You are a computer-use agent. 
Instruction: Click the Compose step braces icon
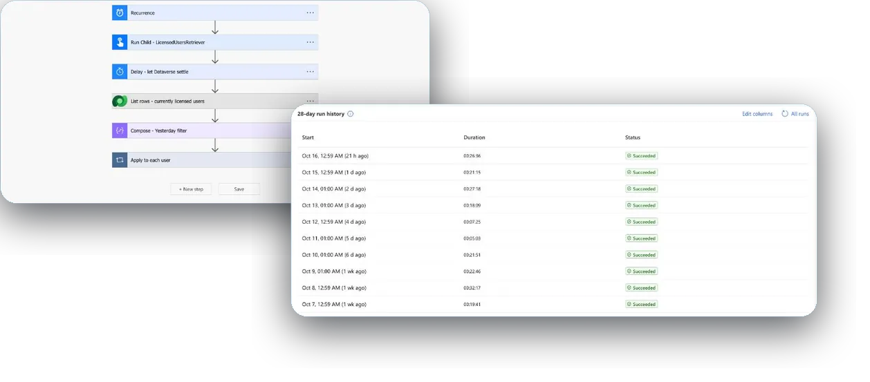pyautogui.click(x=120, y=131)
